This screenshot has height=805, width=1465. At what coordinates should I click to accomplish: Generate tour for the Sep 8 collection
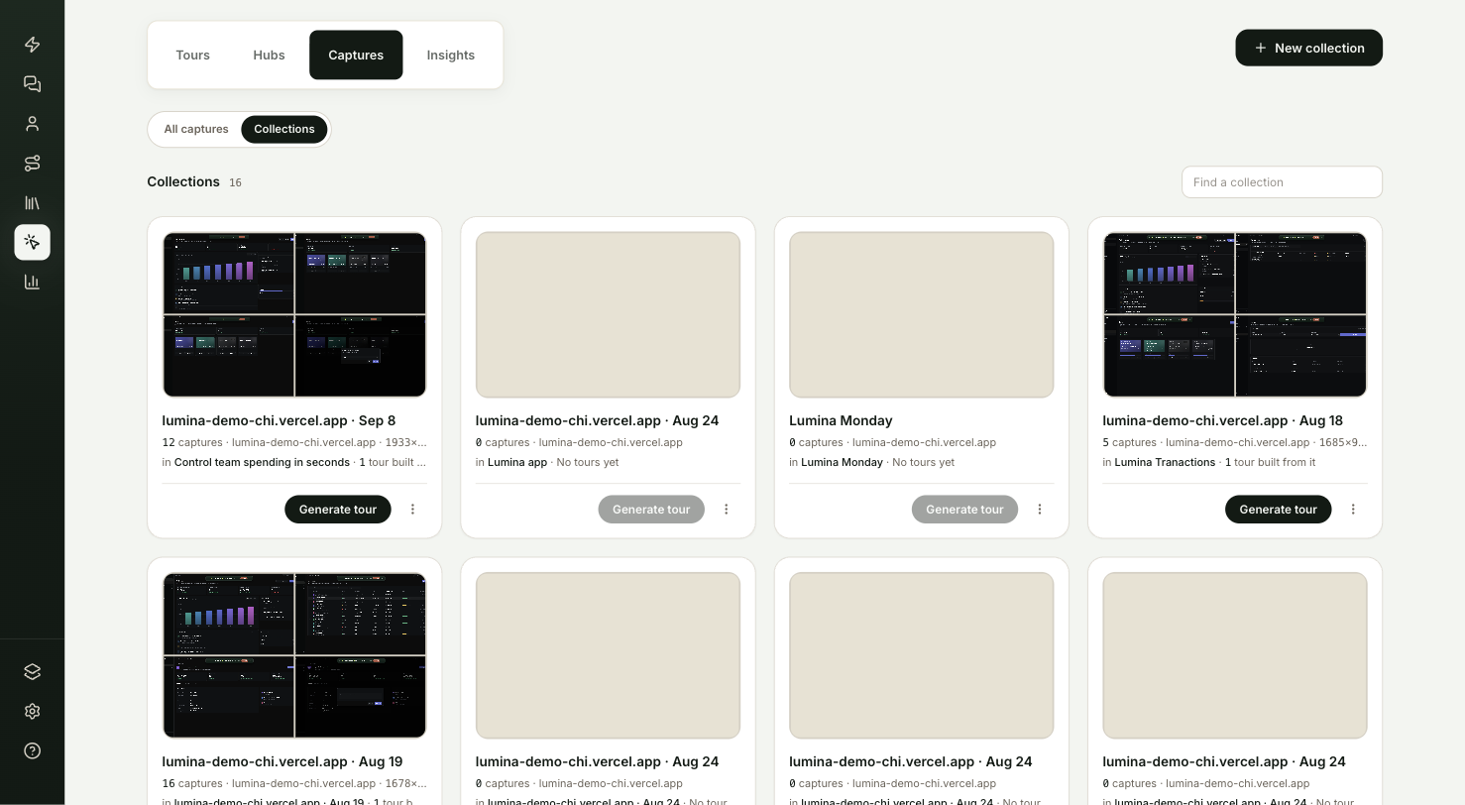click(x=338, y=510)
